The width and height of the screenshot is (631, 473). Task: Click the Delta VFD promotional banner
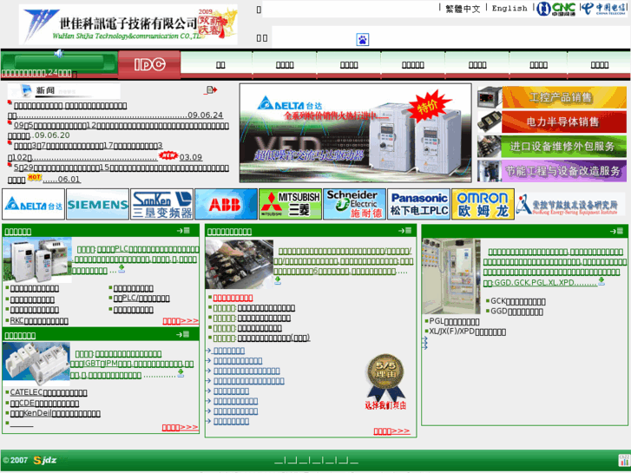pyautogui.click(x=355, y=134)
